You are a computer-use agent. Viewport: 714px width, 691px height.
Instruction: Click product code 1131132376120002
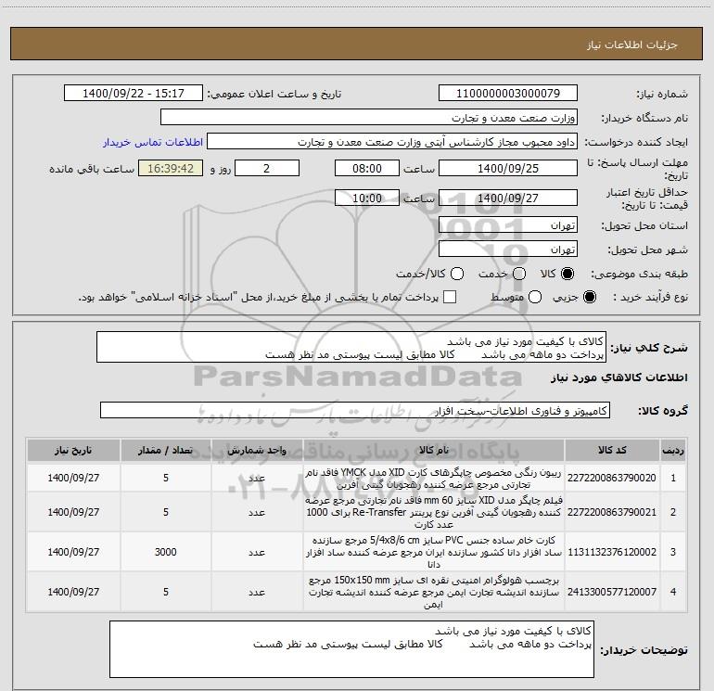pos(612,552)
